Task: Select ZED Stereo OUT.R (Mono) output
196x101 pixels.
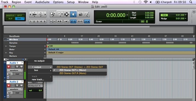Action: [x=80, y=73]
